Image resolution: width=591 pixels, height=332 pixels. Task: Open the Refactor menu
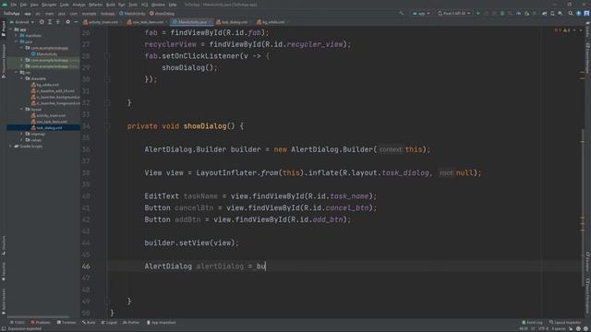[95, 5]
